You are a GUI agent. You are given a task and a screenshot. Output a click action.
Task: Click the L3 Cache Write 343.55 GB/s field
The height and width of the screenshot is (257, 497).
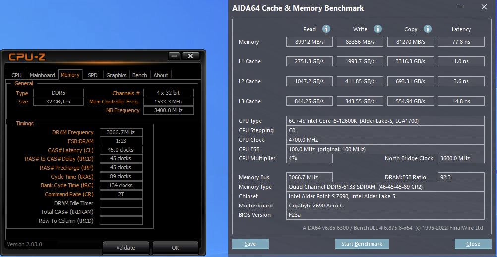click(x=360, y=101)
